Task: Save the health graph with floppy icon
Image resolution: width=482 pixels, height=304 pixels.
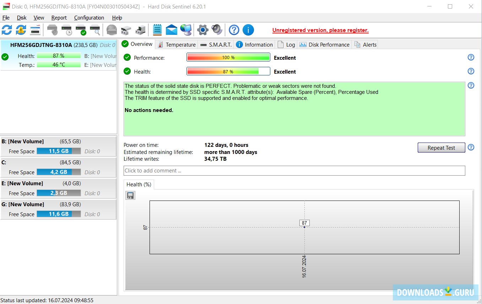Action: pyautogui.click(x=130, y=196)
